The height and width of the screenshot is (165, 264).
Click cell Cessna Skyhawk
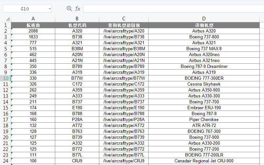tap(204, 84)
